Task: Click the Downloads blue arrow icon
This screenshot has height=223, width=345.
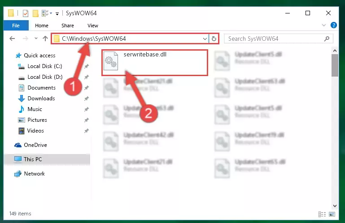Action: pos(22,99)
